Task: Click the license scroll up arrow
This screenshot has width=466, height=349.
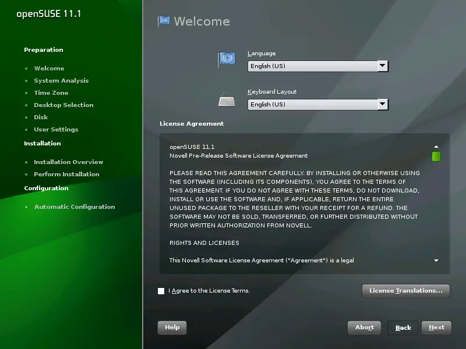Action: click(x=436, y=147)
